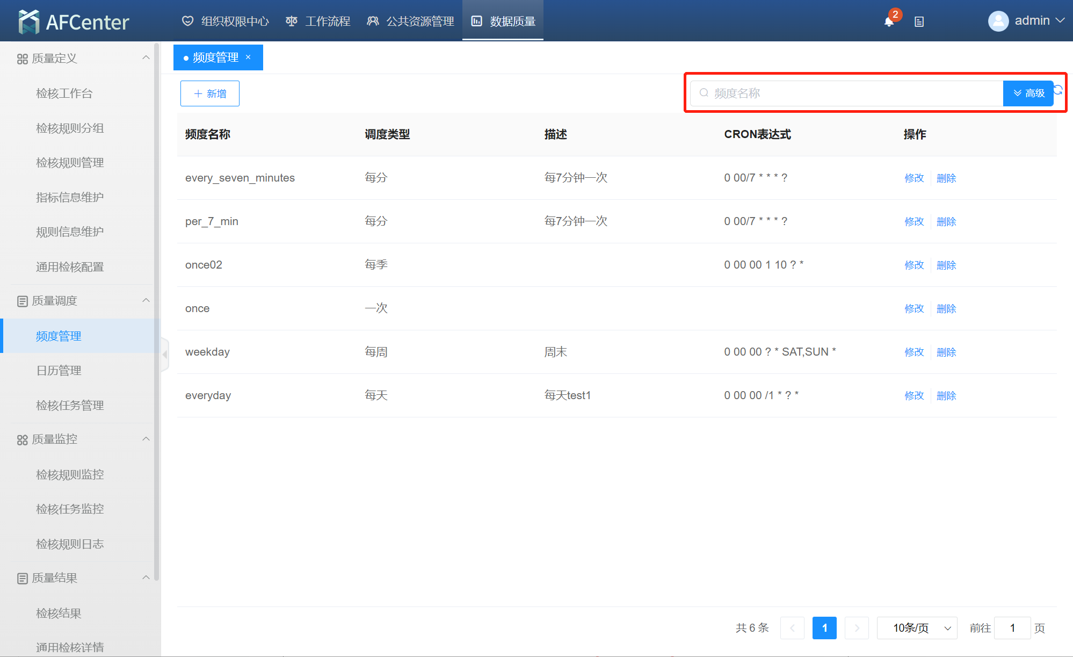1073x657 pixels.
Task: Click the sidebar collapse arrow handle
Action: tap(165, 355)
